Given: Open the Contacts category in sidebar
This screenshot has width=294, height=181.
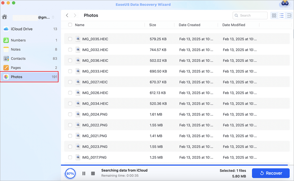Looking at the screenshot, I should click(x=18, y=58).
